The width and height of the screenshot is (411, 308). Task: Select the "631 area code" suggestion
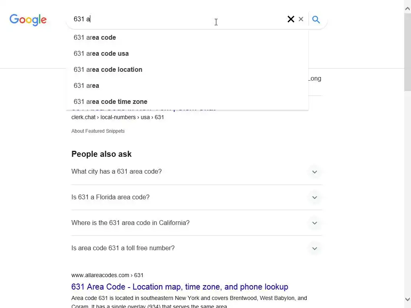point(95,37)
